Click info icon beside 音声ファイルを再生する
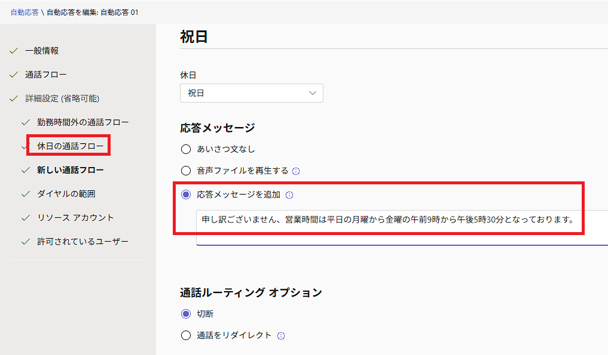Screen dimensions: 608x355 click(x=296, y=171)
